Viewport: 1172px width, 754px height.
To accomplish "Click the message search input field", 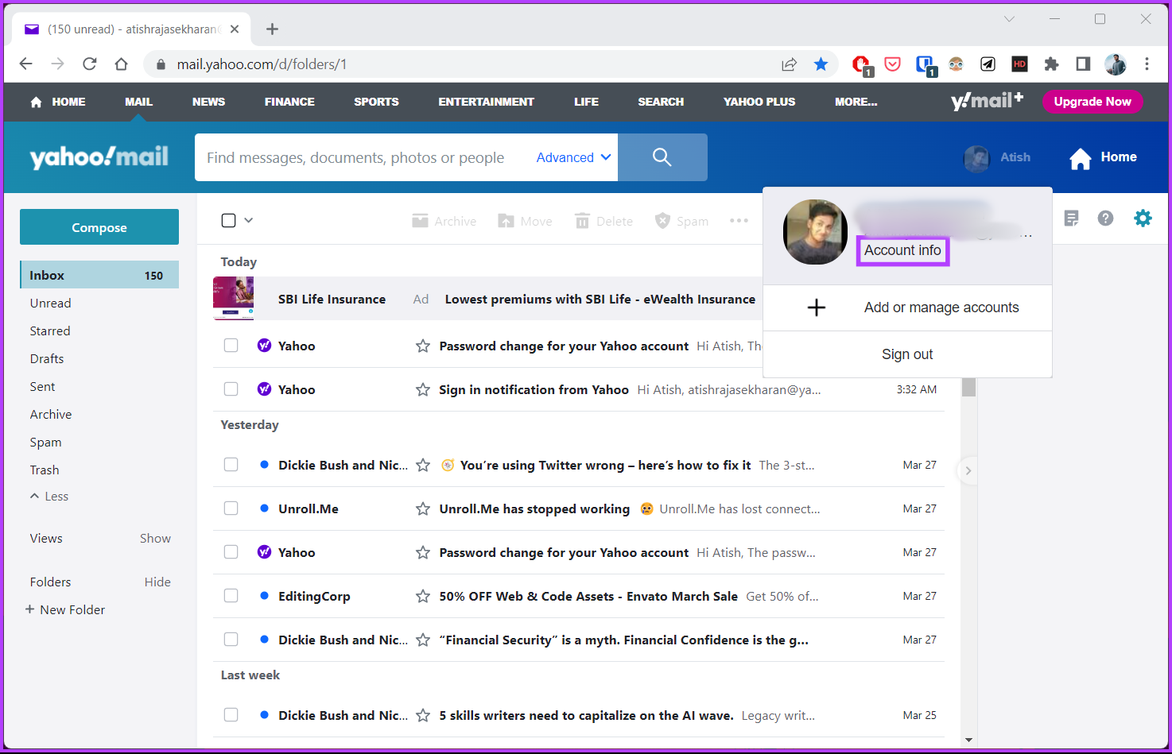I will [358, 157].
